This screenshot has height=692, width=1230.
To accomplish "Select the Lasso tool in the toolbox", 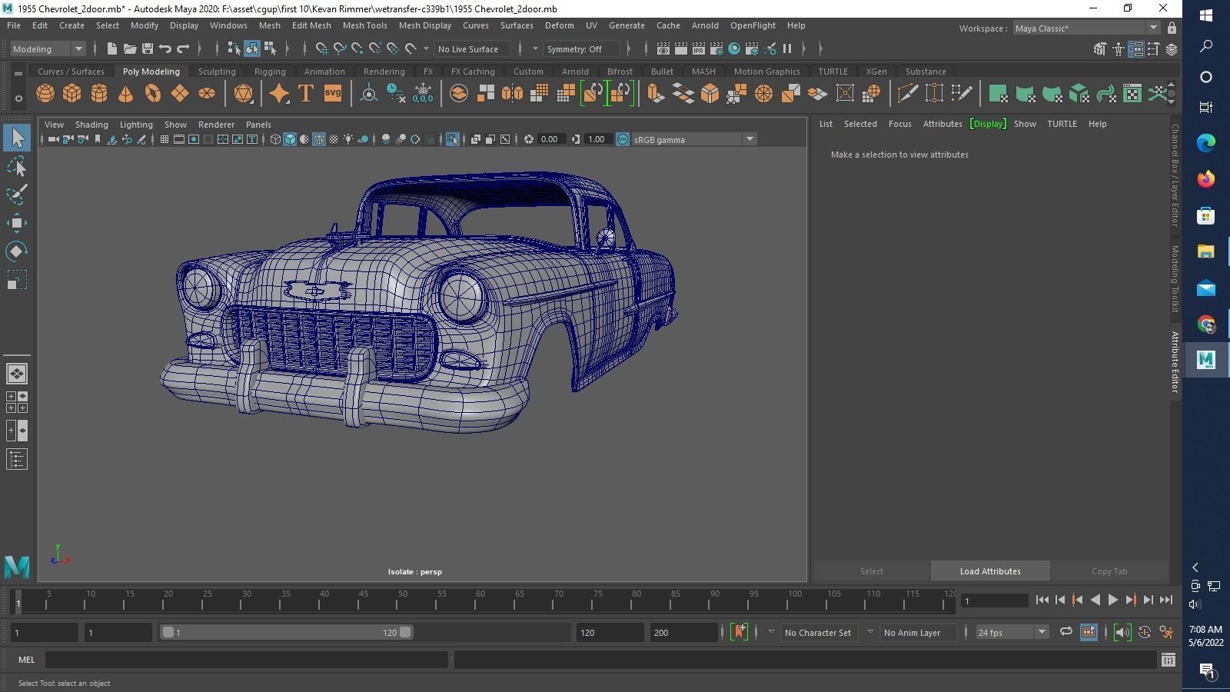I will click(x=17, y=167).
